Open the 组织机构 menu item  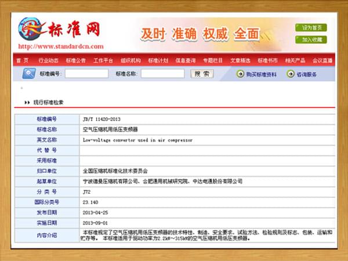[x=130, y=60]
